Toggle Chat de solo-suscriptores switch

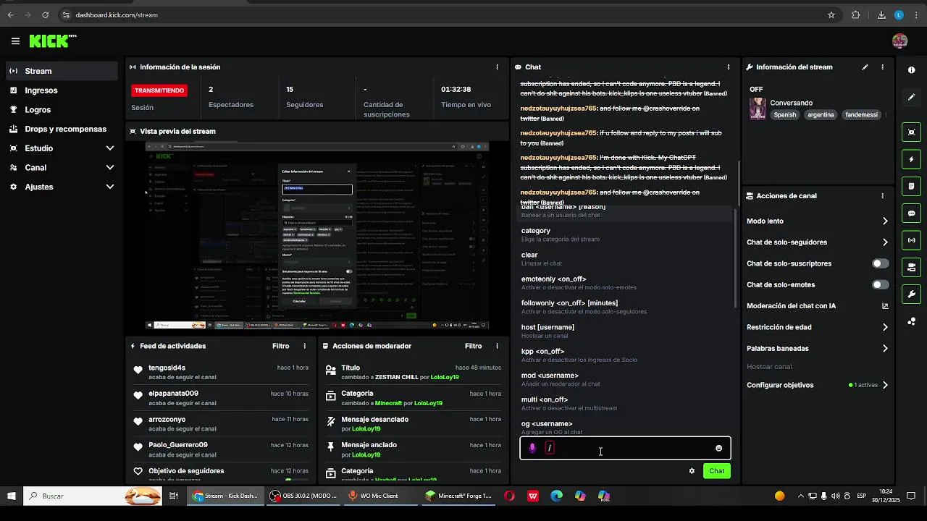pos(881,263)
